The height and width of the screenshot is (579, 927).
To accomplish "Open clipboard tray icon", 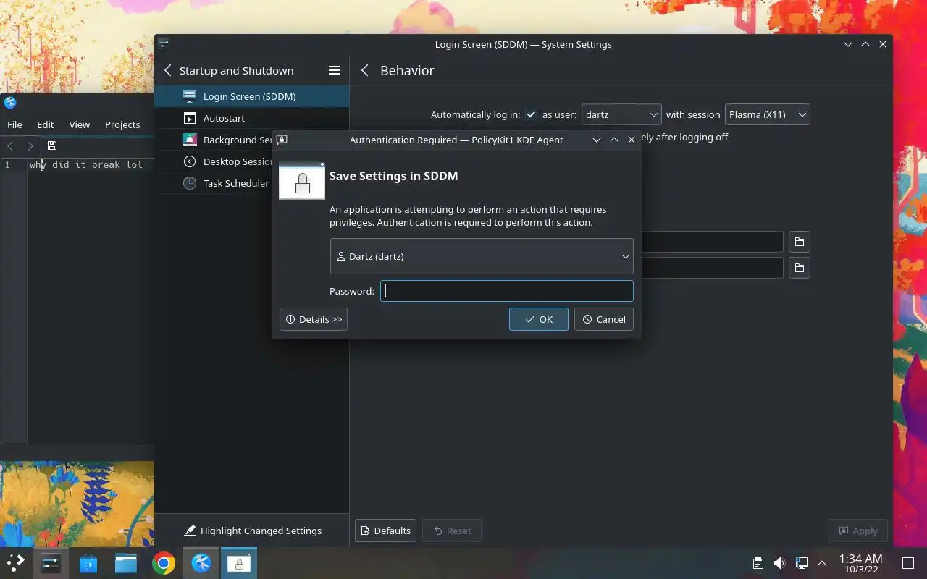I will point(758,563).
